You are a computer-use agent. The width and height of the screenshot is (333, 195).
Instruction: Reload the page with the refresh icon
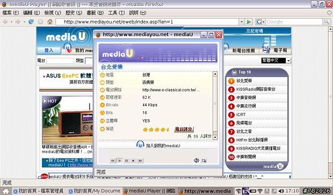point(31,21)
